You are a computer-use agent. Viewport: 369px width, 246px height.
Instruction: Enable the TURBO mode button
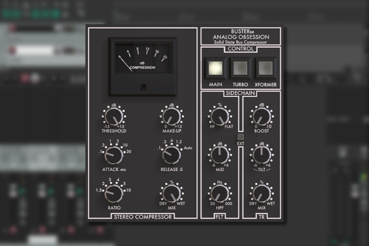240,68
